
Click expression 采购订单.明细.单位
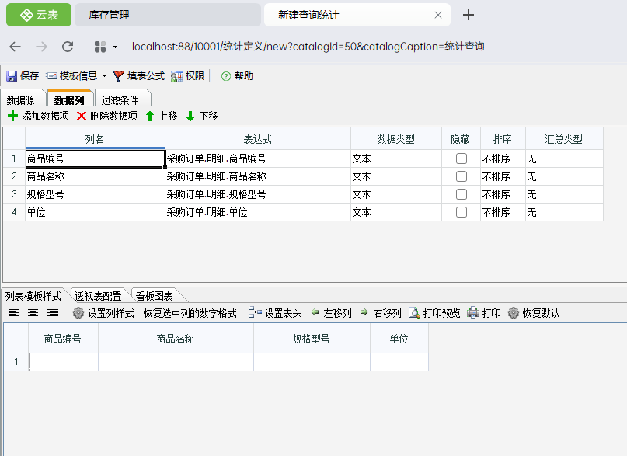click(258, 212)
